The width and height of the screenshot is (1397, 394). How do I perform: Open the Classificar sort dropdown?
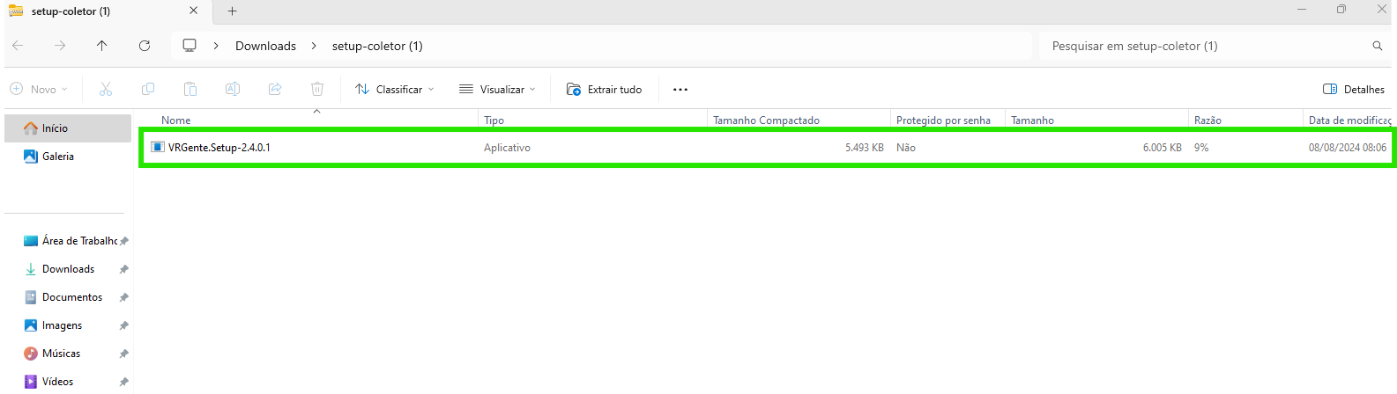click(x=395, y=89)
